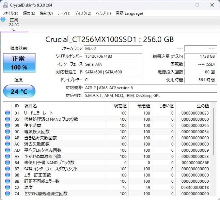Click the CrystalDiskInfo app icon in title bar
Screen dimensions: 220x200
point(6,5)
